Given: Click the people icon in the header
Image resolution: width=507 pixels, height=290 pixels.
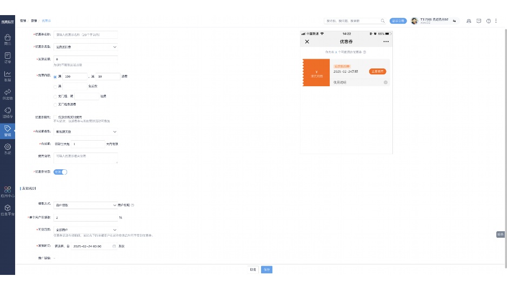Looking at the screenshot, I should (469, 21).
